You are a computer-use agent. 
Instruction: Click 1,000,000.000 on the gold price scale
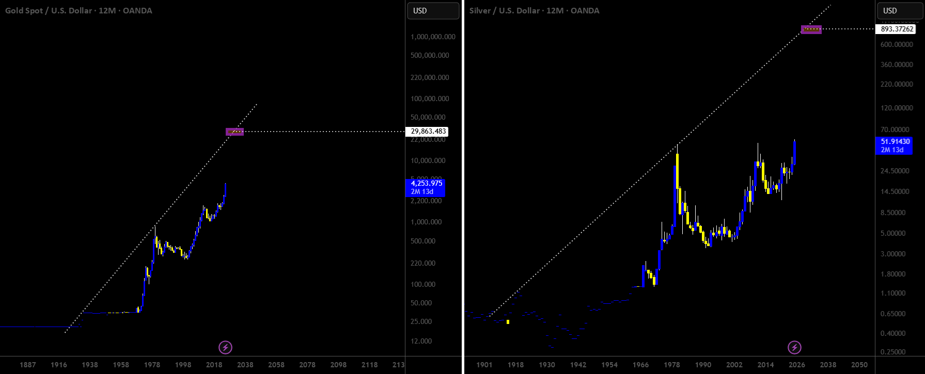(x=433, y=37)
